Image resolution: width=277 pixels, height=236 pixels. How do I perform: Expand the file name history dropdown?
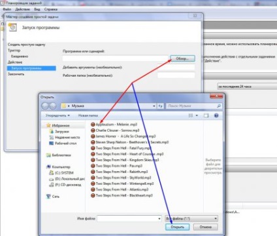point(159,218)
